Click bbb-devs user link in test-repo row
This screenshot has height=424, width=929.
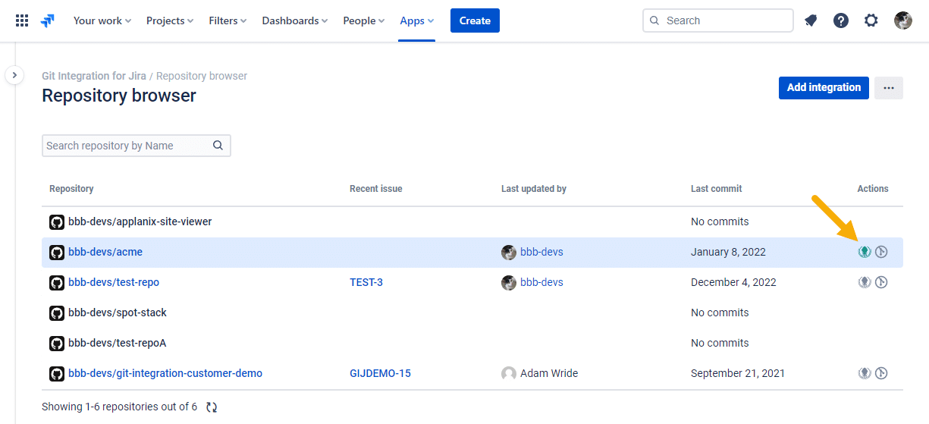tap(541, 282)
